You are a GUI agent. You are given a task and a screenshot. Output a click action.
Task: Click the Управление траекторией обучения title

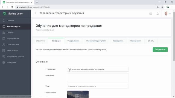click(x=62, y=13)
